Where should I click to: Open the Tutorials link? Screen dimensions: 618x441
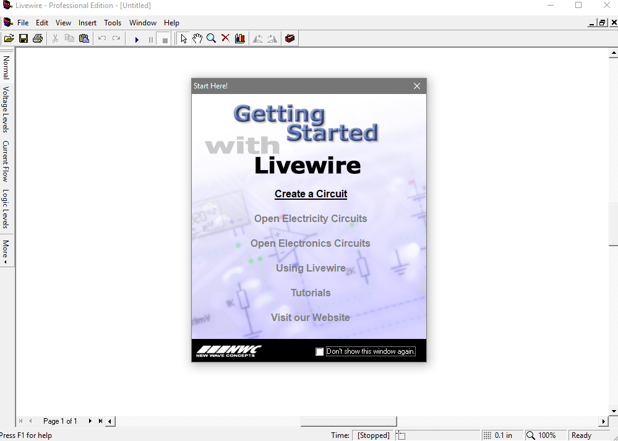311,293
